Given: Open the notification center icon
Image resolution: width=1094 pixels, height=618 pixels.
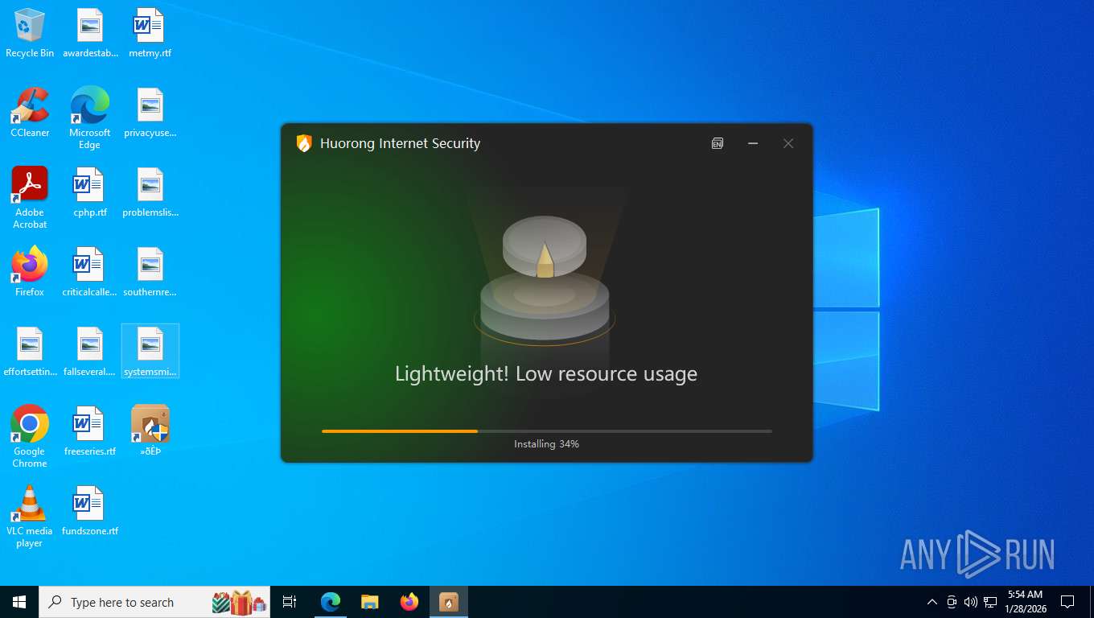Looking at the screenshot, I should [x=1067, y=602].
